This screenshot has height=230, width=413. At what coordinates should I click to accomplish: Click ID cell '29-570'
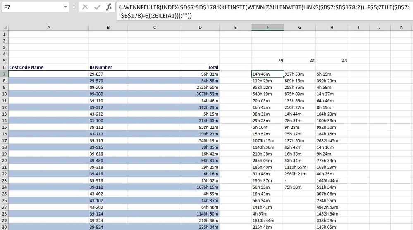click(108, 81)
